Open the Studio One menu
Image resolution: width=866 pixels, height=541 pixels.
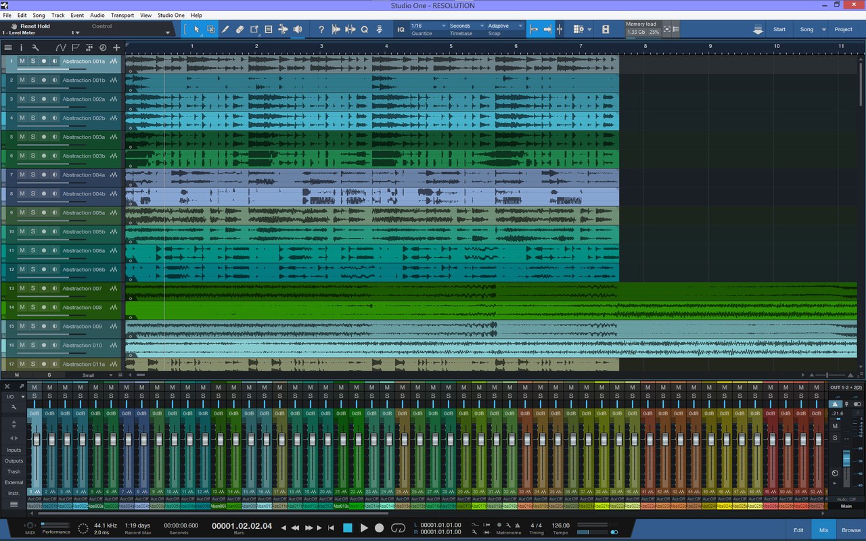point(170,15)
